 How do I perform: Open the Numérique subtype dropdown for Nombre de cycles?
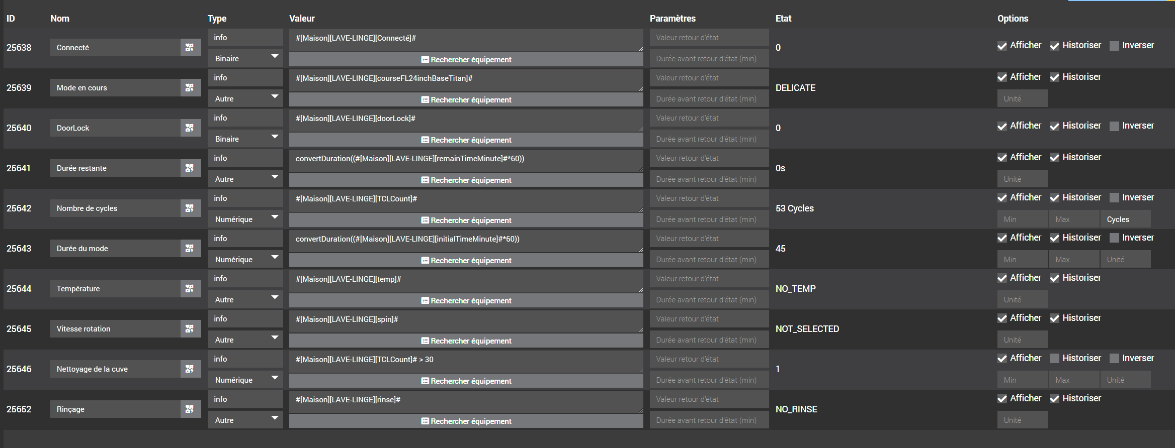tap(245, 219)
